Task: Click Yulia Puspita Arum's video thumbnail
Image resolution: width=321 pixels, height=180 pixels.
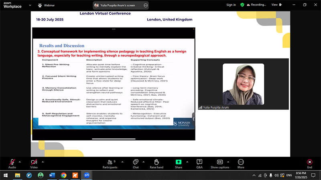Action: [243, 84]
